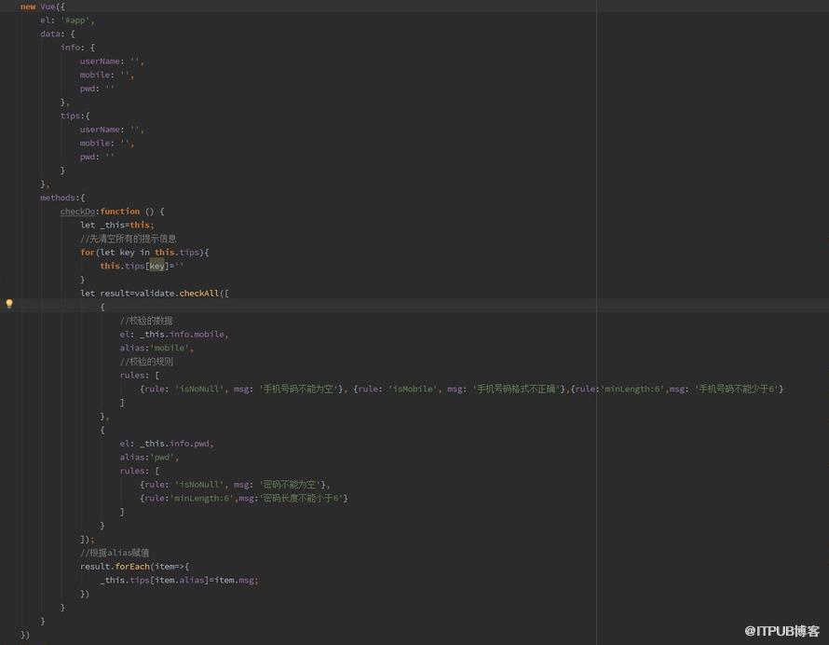829x645 pixels.
Task: Click the "let _this=this;" statement
Action: [x=117, y=226]
